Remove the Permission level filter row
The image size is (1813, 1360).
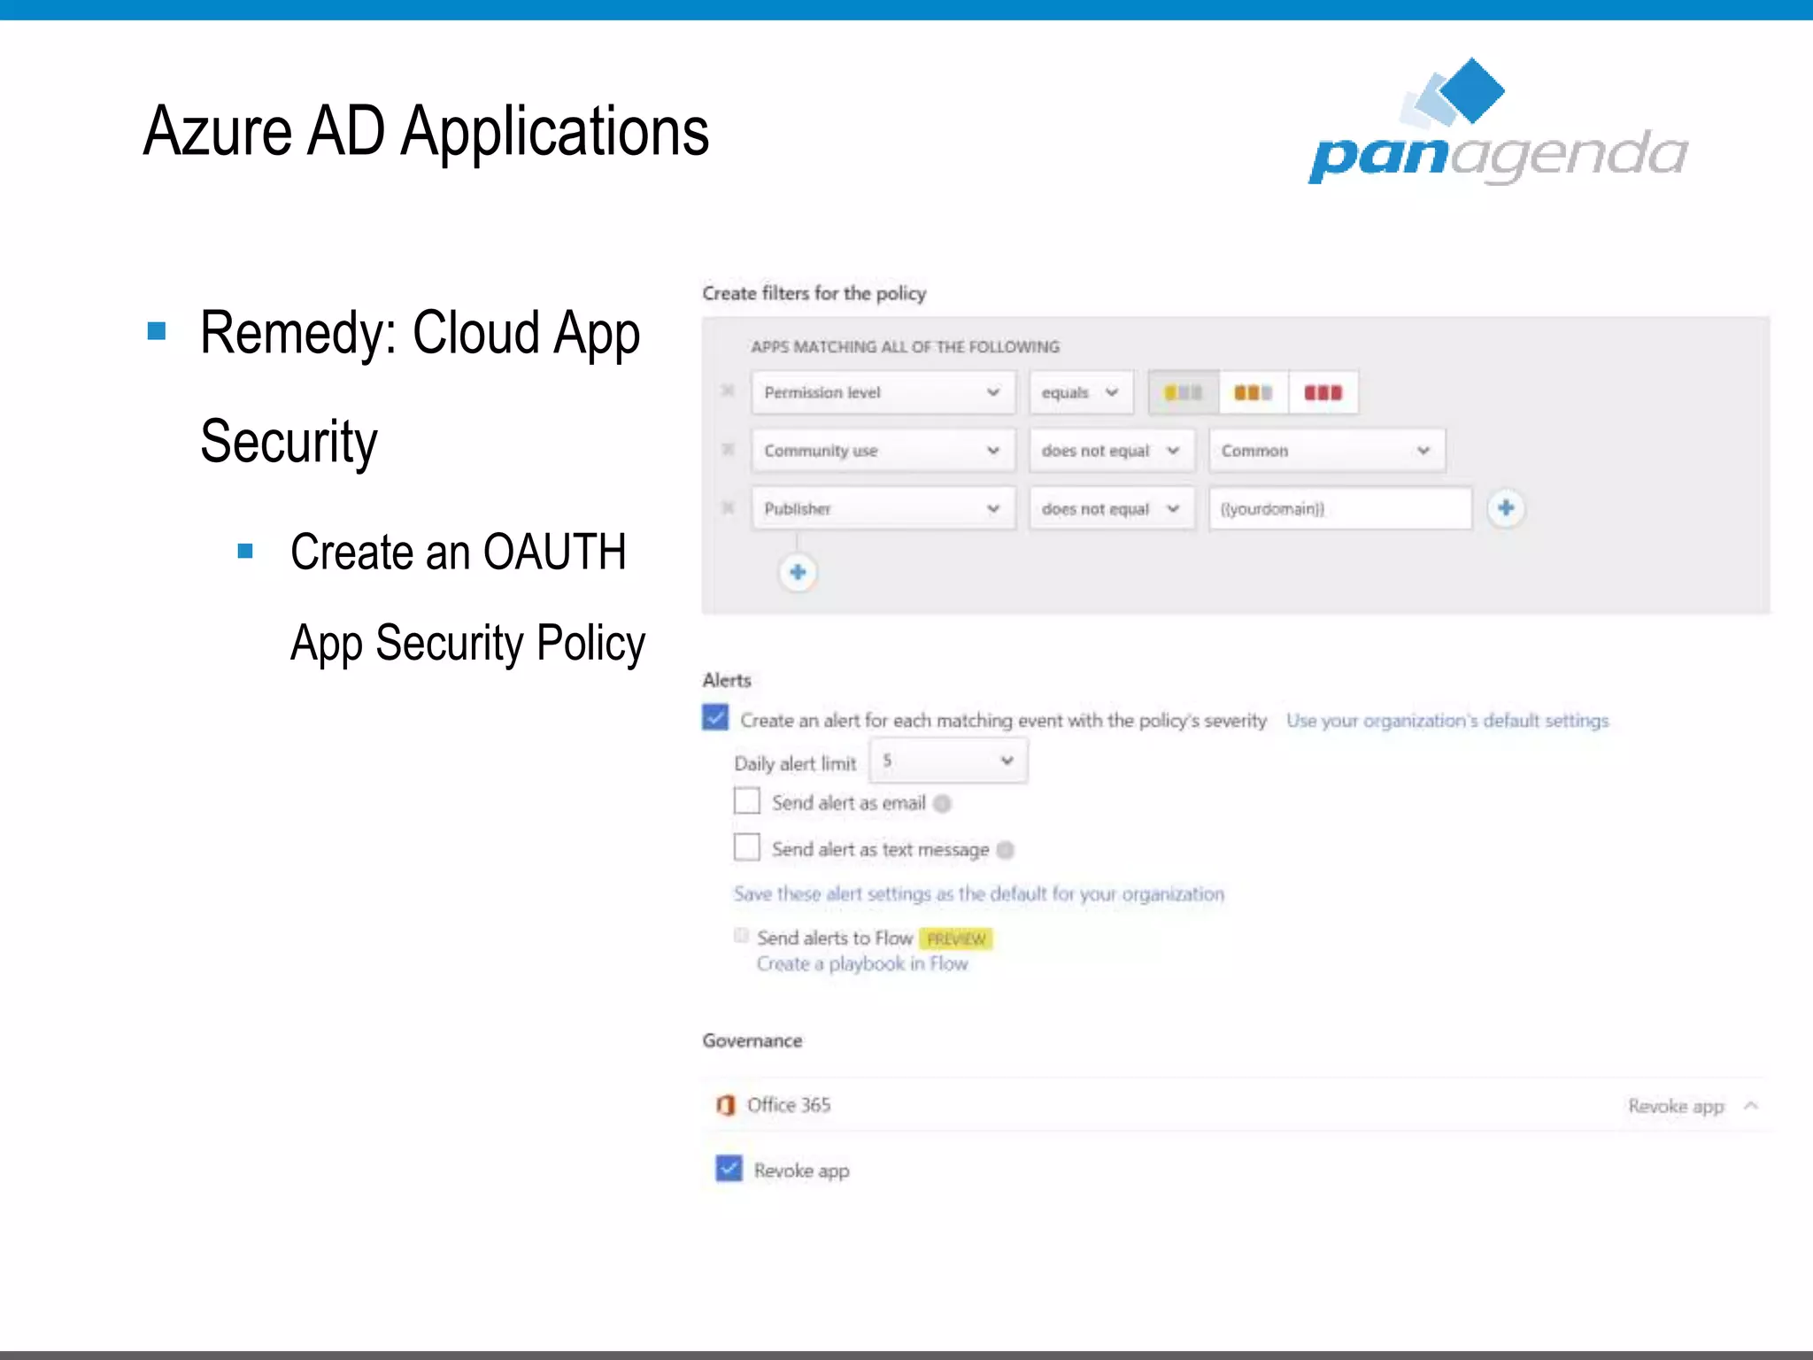click(x=728, y=390)
